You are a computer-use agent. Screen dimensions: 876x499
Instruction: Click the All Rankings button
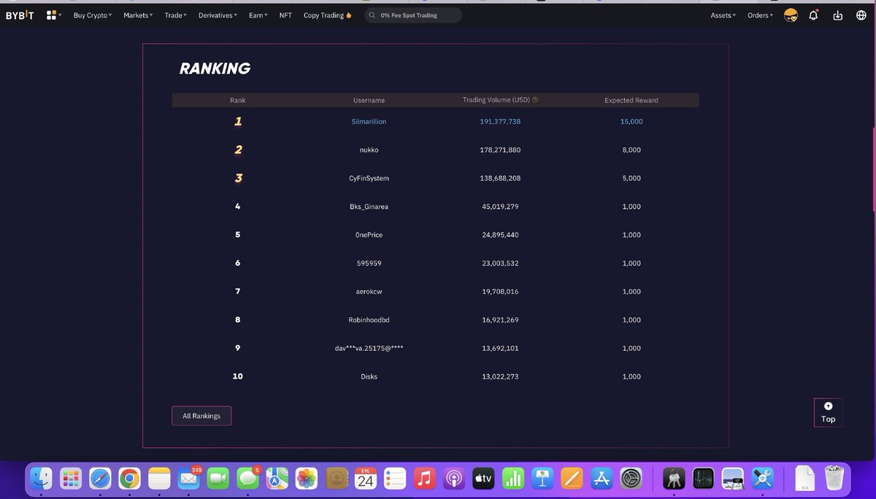[x=201, y=416]
